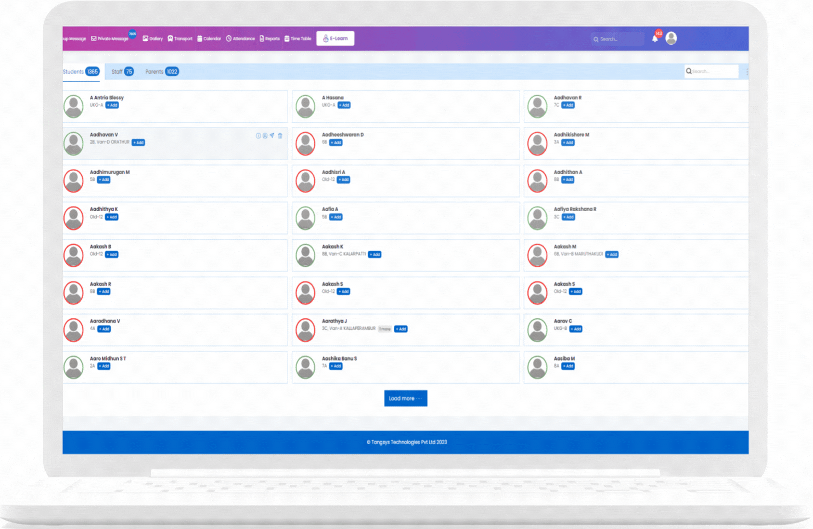The height and width of the screenshot is (529, 813).
Task: Click the send message icon for Aadhavan V
Action: (x=272, y=136)
